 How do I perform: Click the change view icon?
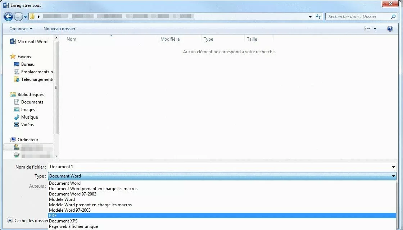point(367,29)
